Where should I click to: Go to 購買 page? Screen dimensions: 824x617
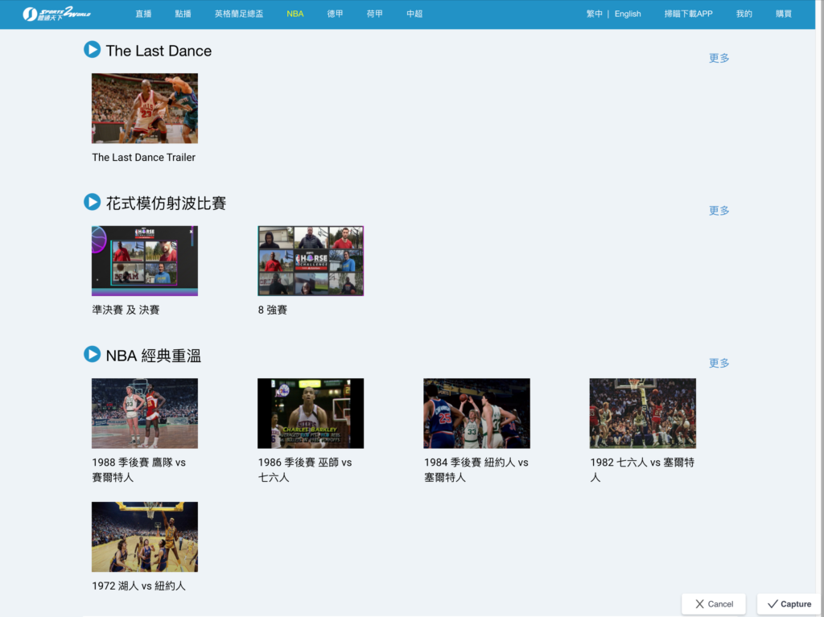[784, 14]
